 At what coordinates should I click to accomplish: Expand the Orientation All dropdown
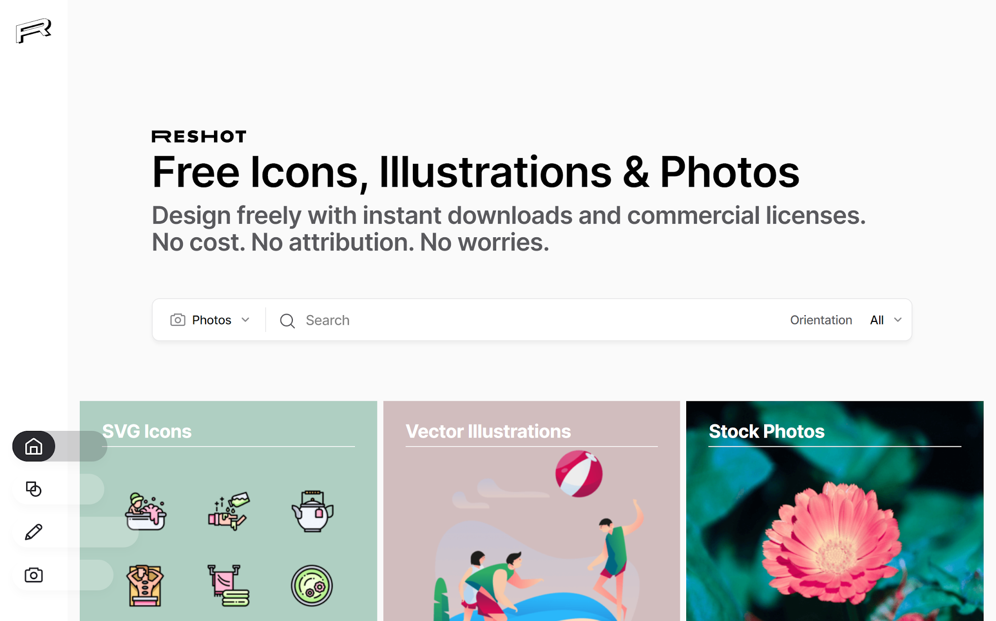click(x=886, y=320)
